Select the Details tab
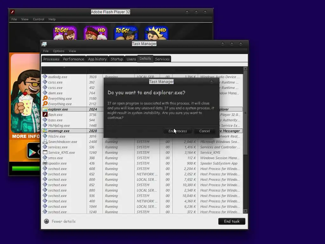Screen dimensions: 325x244 coord(145,58)
